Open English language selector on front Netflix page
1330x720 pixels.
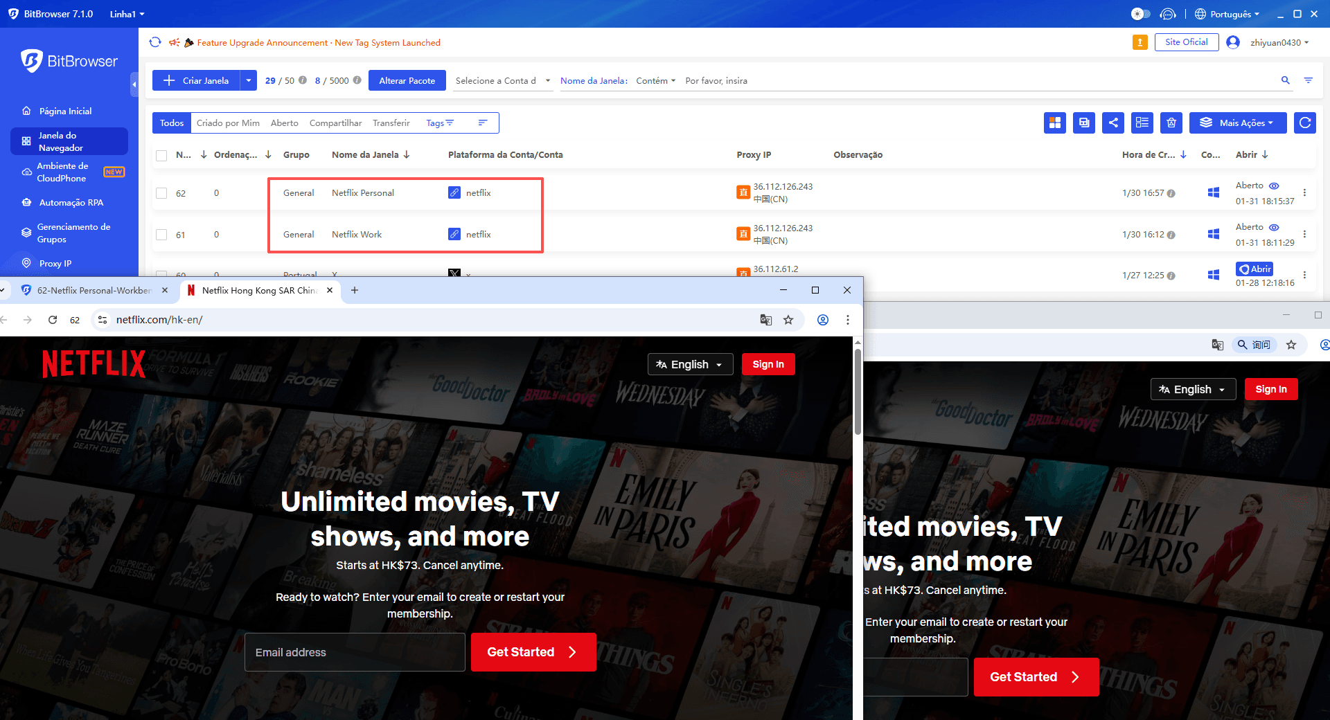tap(690, 364)
